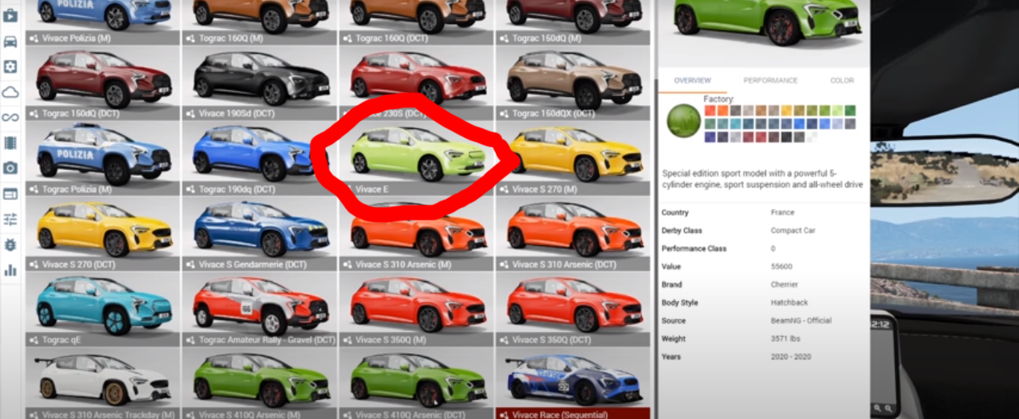Click config icon beside Vivace S 270 (DCT)

[34, 265]
